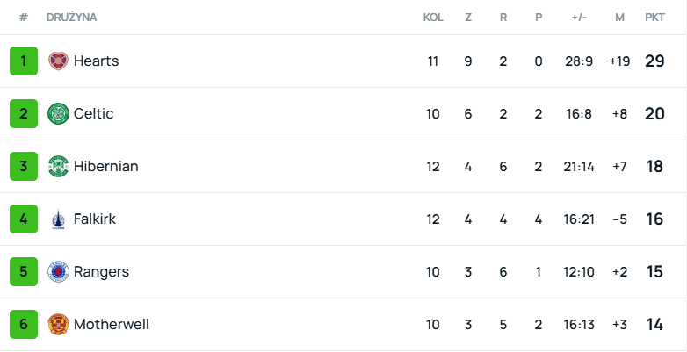Sort table by PKT column header
This screenshot has height=352, width=687.
pos(654,18)
